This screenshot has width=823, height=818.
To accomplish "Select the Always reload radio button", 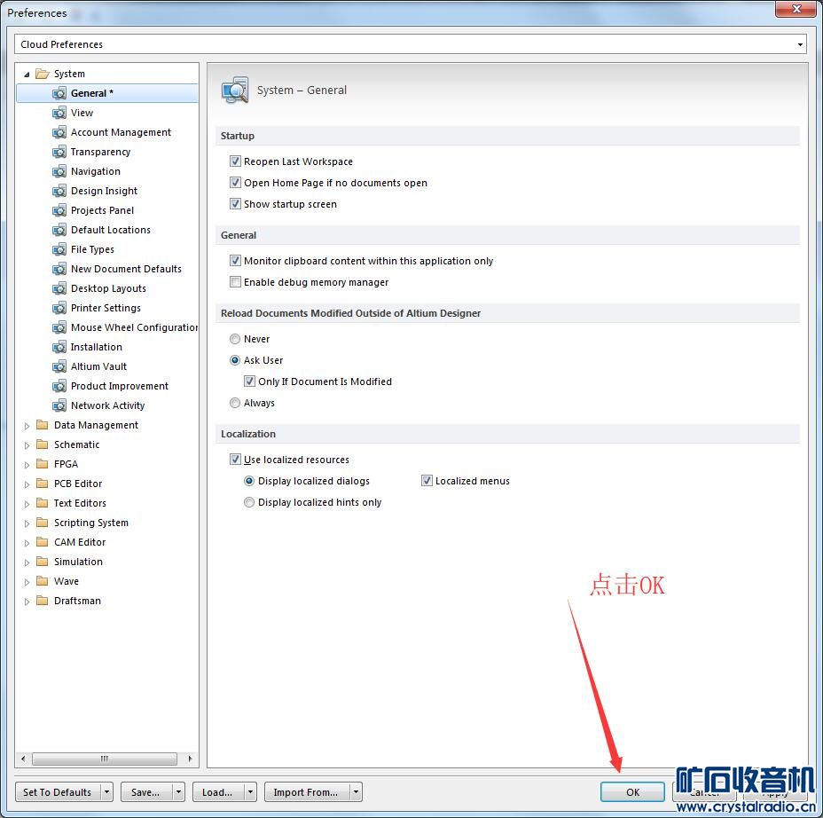I will pyautogui.click(x=235, y=403).
